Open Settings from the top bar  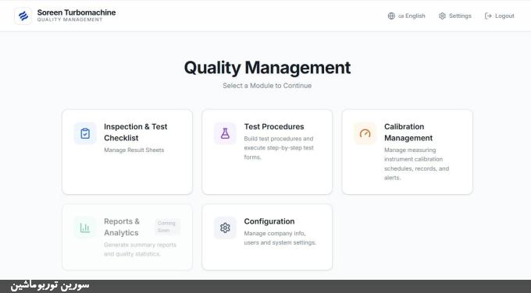(x=454, y=16)
